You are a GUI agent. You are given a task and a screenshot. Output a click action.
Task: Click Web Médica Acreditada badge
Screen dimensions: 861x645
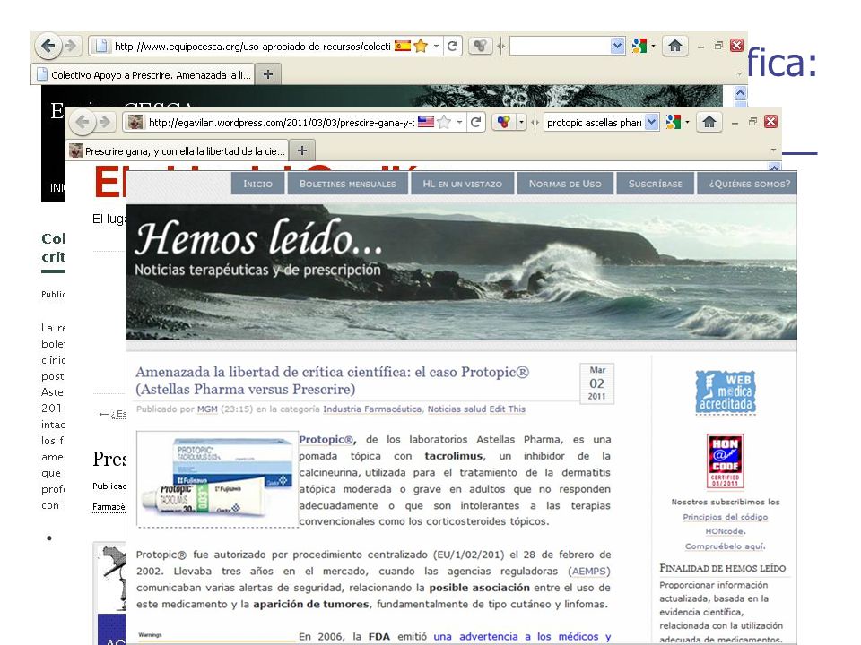click(x=726, y=392)
